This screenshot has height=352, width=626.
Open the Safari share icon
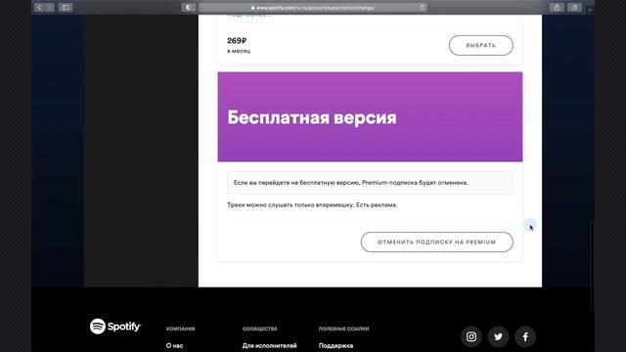(x=557, y=8)
